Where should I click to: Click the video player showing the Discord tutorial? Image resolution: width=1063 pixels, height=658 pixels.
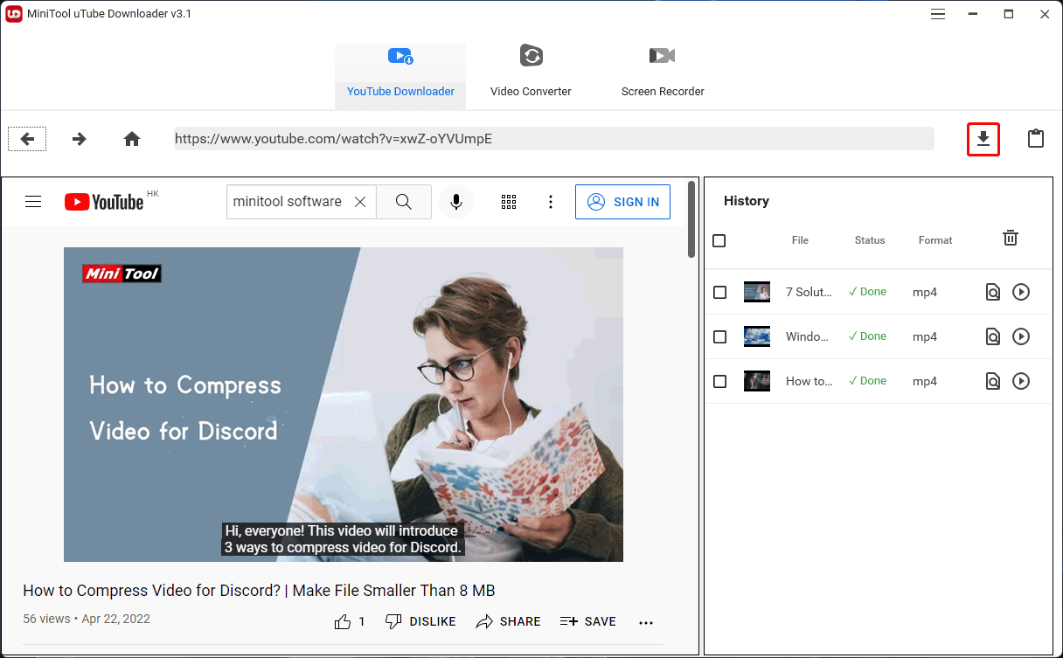344,405
